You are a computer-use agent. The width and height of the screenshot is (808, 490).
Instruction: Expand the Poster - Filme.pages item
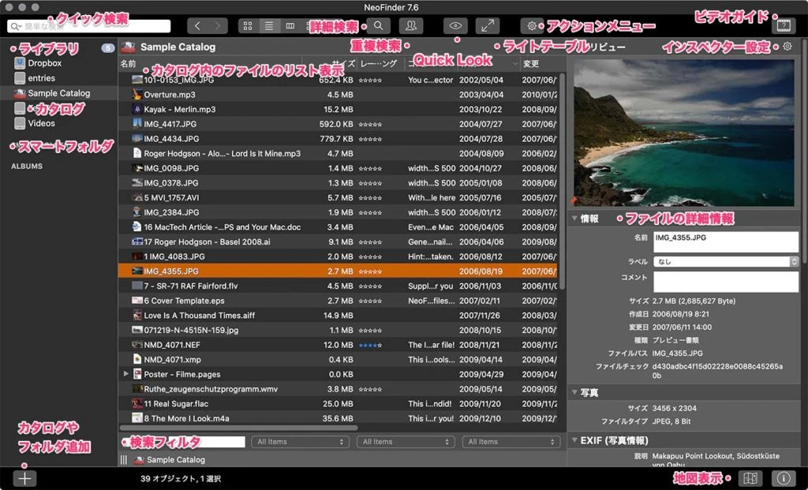tap(125, 374)
